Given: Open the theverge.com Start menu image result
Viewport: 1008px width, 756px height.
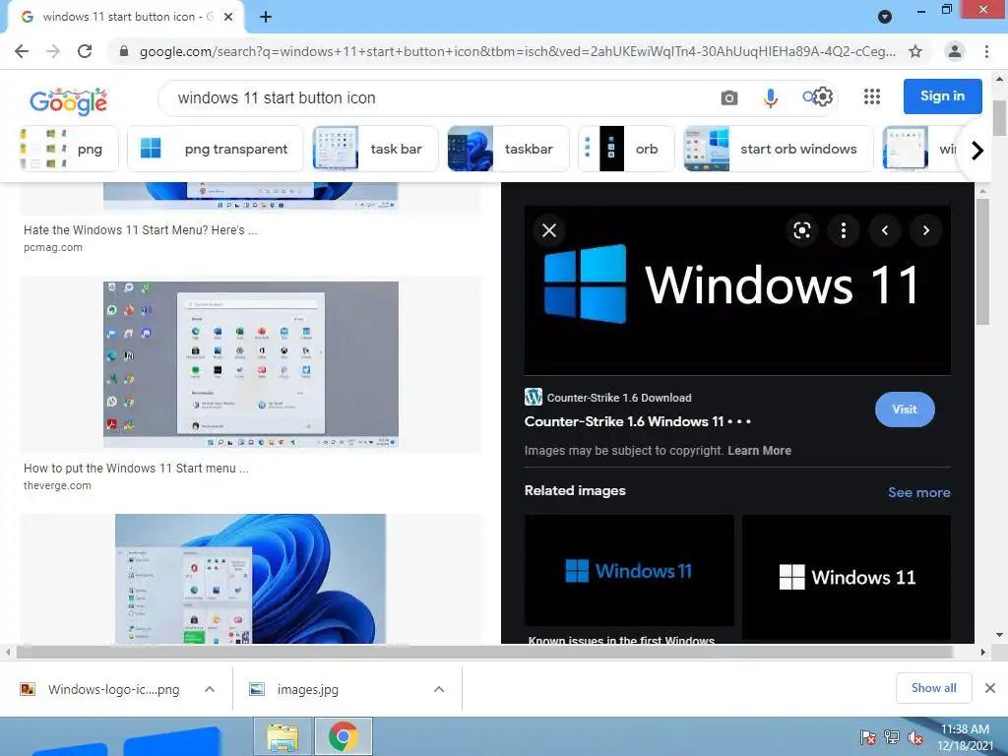Looking at the screenshot, I should pyautogui.click(x=251, y=364).
